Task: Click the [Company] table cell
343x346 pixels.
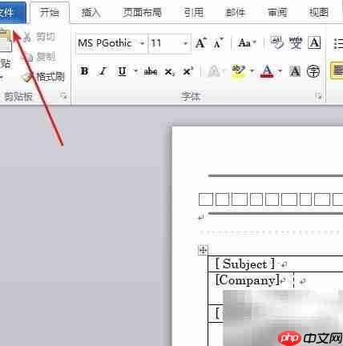Action: coord(251,280)
